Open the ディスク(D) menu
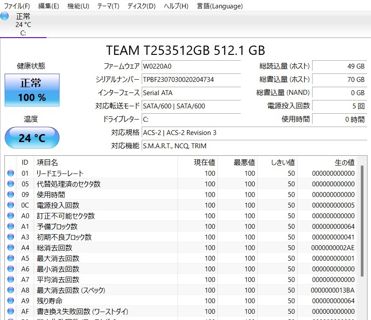Image resolution: width=371 pixels, height=320 pixels. [x=142, y=6]
